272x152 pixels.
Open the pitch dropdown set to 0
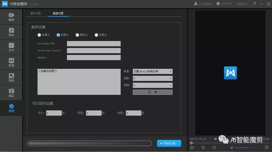click(152, 85)
